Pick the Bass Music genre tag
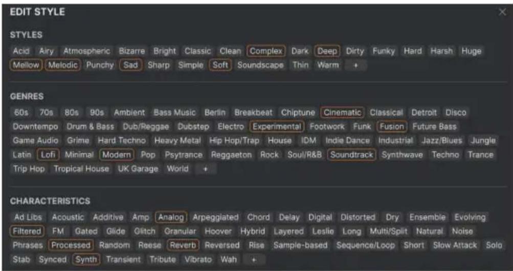This screenshot has width=513, height=271. pos(174,113)
